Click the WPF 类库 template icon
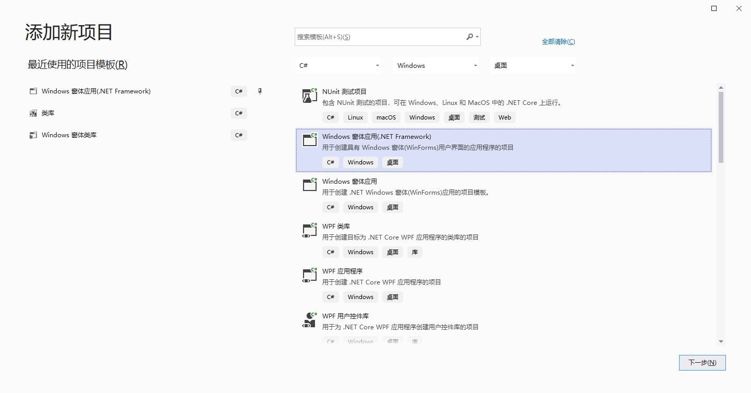Screen dimensions: 751x393 [309, 230]
